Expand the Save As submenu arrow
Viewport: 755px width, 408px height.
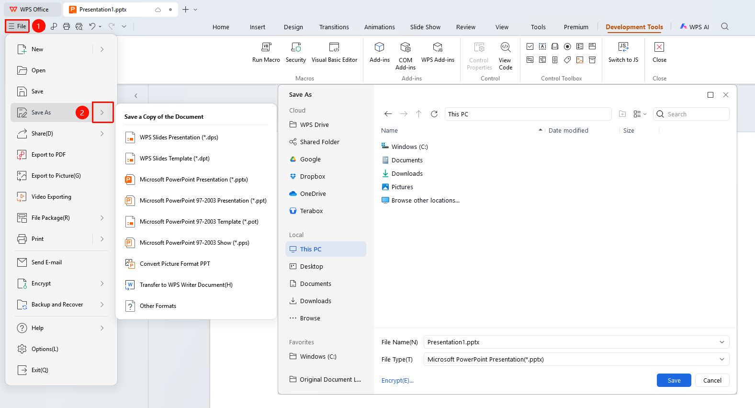tap(102, 113)
